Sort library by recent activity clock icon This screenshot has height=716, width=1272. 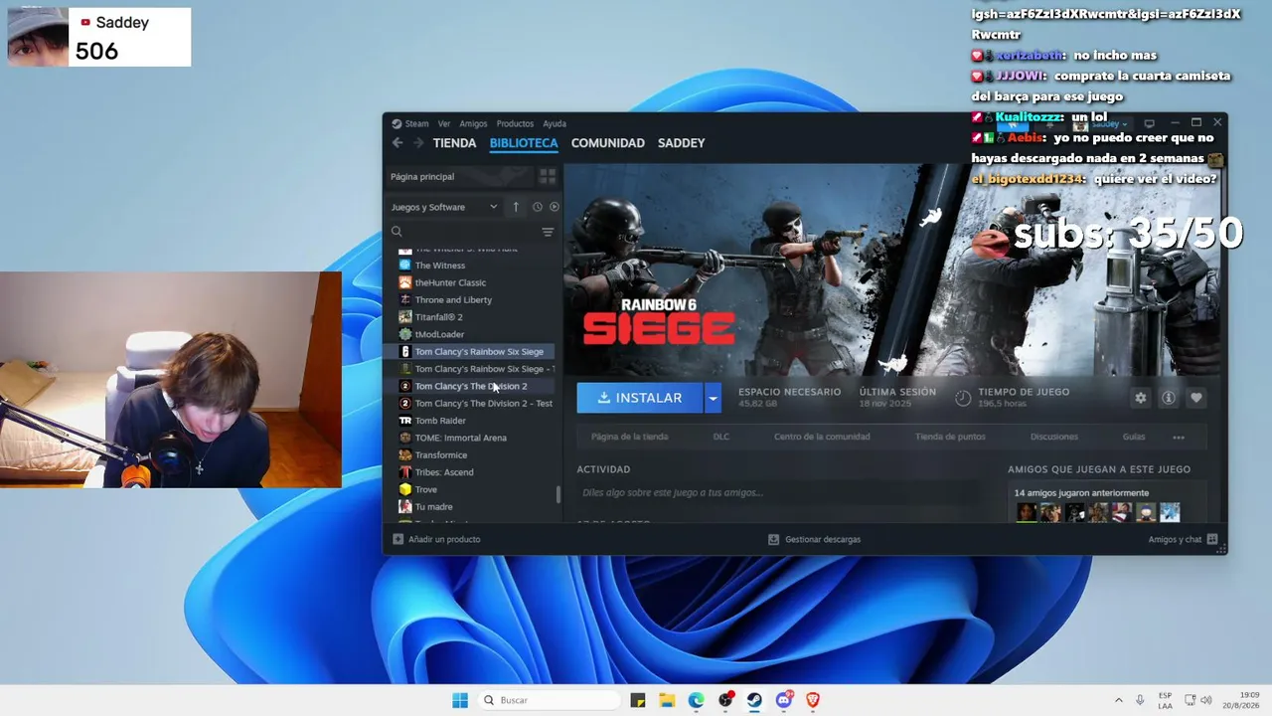[538, 207]
